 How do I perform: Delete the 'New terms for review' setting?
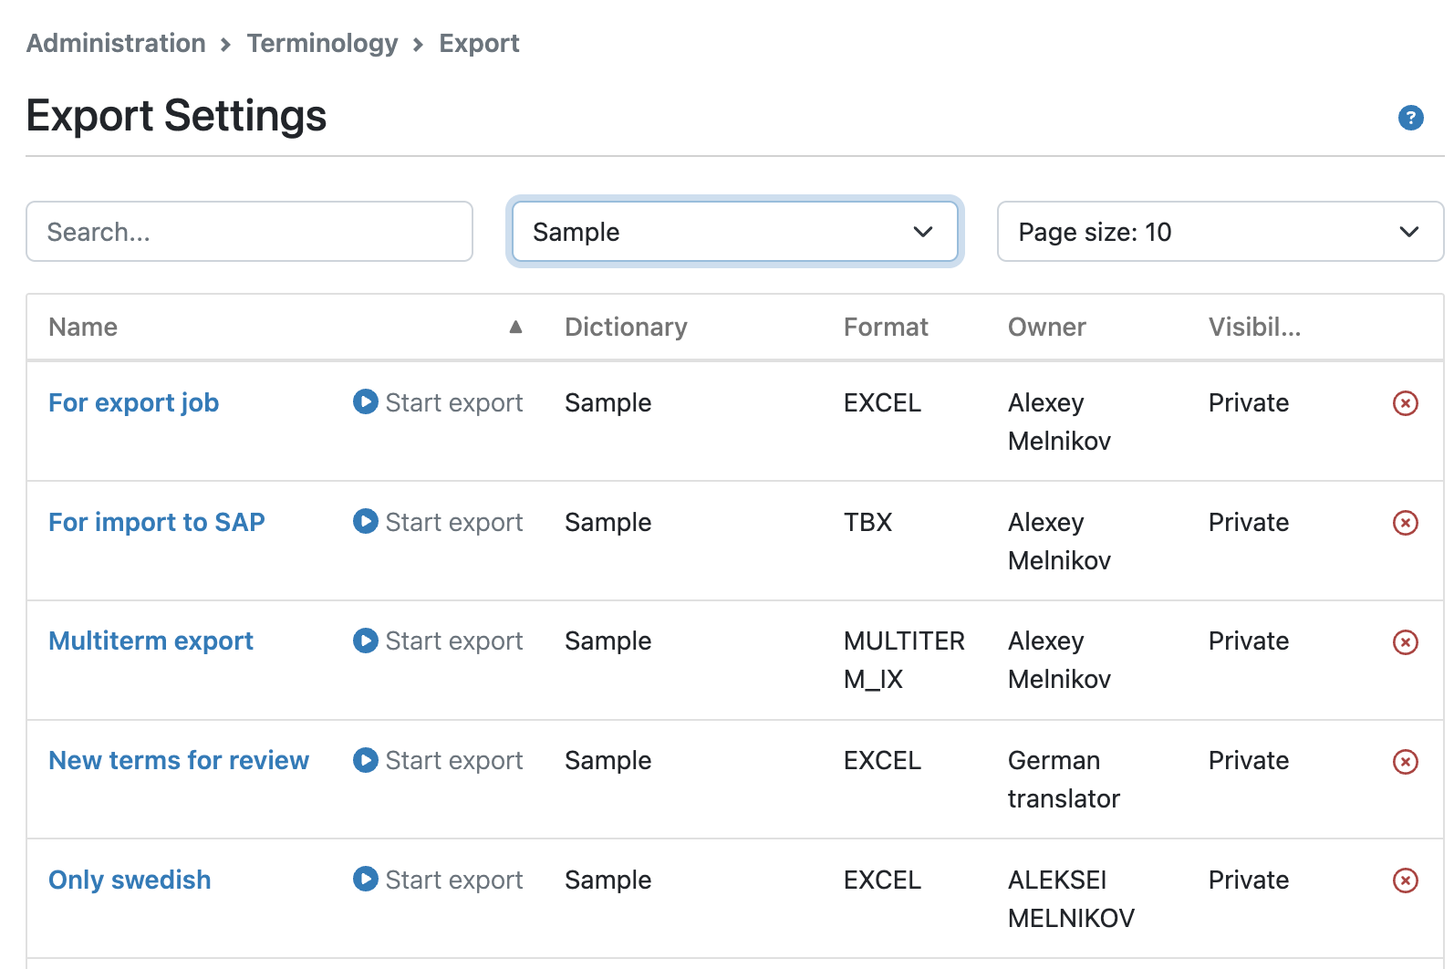[1406, 762]
